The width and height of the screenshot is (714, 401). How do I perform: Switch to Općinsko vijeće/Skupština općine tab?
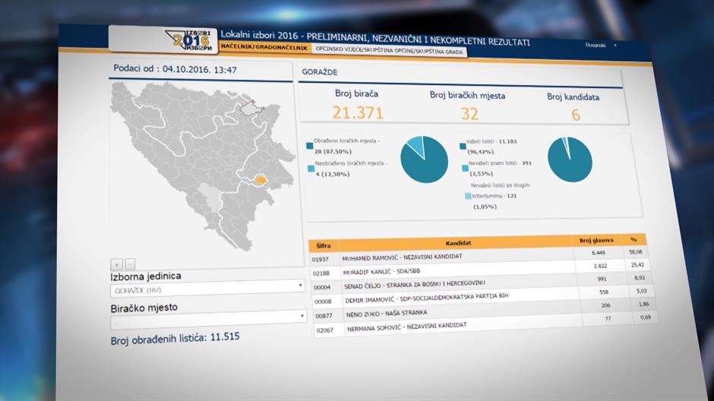click(387, 52)
